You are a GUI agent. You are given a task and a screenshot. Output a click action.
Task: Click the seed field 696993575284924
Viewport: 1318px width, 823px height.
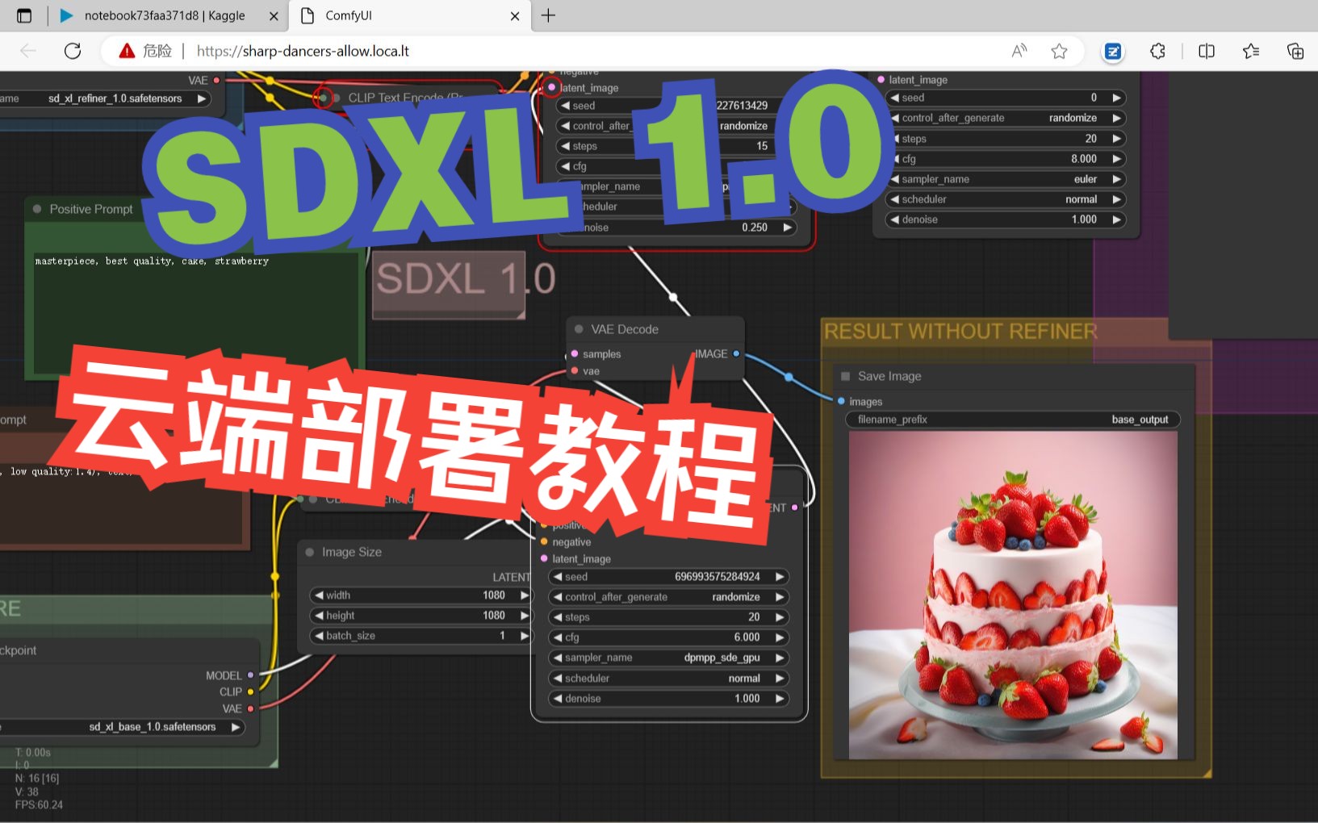point(668,577)
